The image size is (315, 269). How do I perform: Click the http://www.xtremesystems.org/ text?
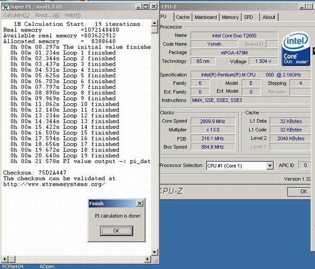pos(54,184)
